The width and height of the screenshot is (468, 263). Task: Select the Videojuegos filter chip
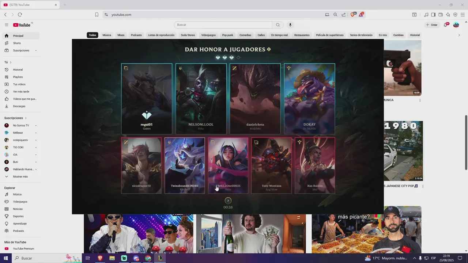pyautogui.click(x=208, y=35)
